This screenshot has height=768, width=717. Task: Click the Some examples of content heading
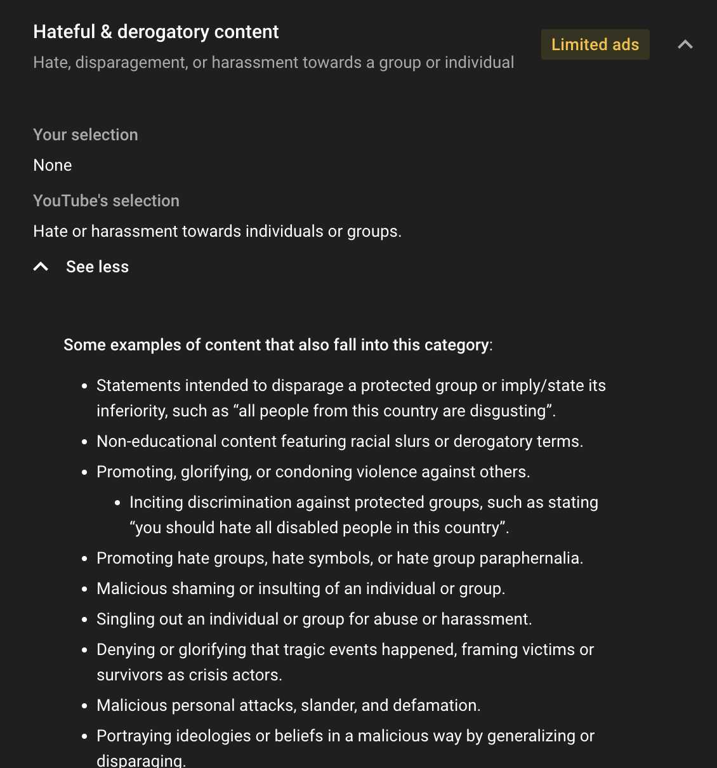[278, 345]
